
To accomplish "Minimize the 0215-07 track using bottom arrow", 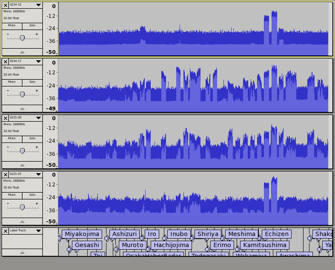I will pos(22,222).
